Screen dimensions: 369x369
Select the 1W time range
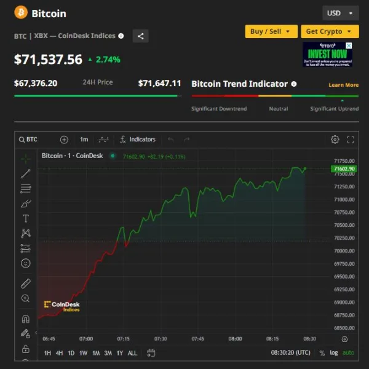pos(83,353)
